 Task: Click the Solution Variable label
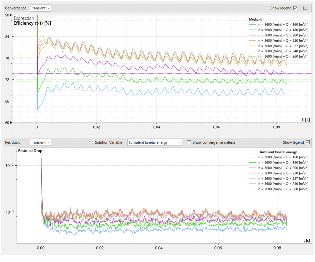pos(109,142)
